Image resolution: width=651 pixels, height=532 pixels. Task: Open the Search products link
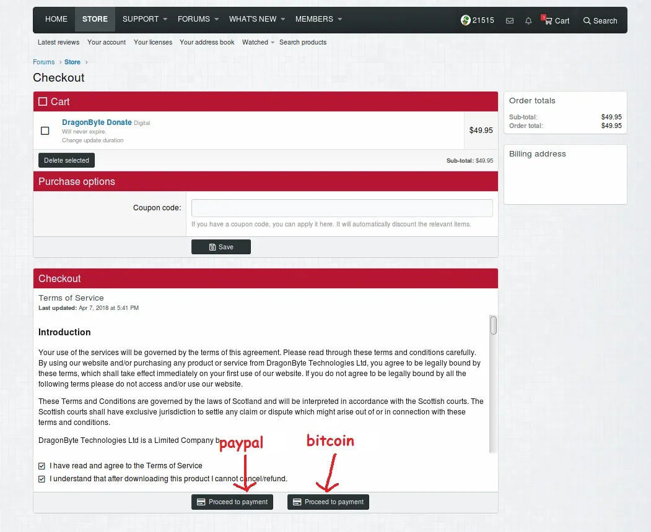pos(303,42)
